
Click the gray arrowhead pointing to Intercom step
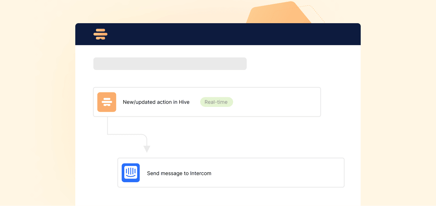tap(147, 149)
